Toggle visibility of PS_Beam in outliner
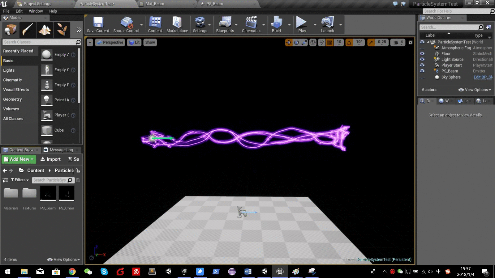Image resolution: width=495 pixels, height=278 pixels. click(422, 71)
